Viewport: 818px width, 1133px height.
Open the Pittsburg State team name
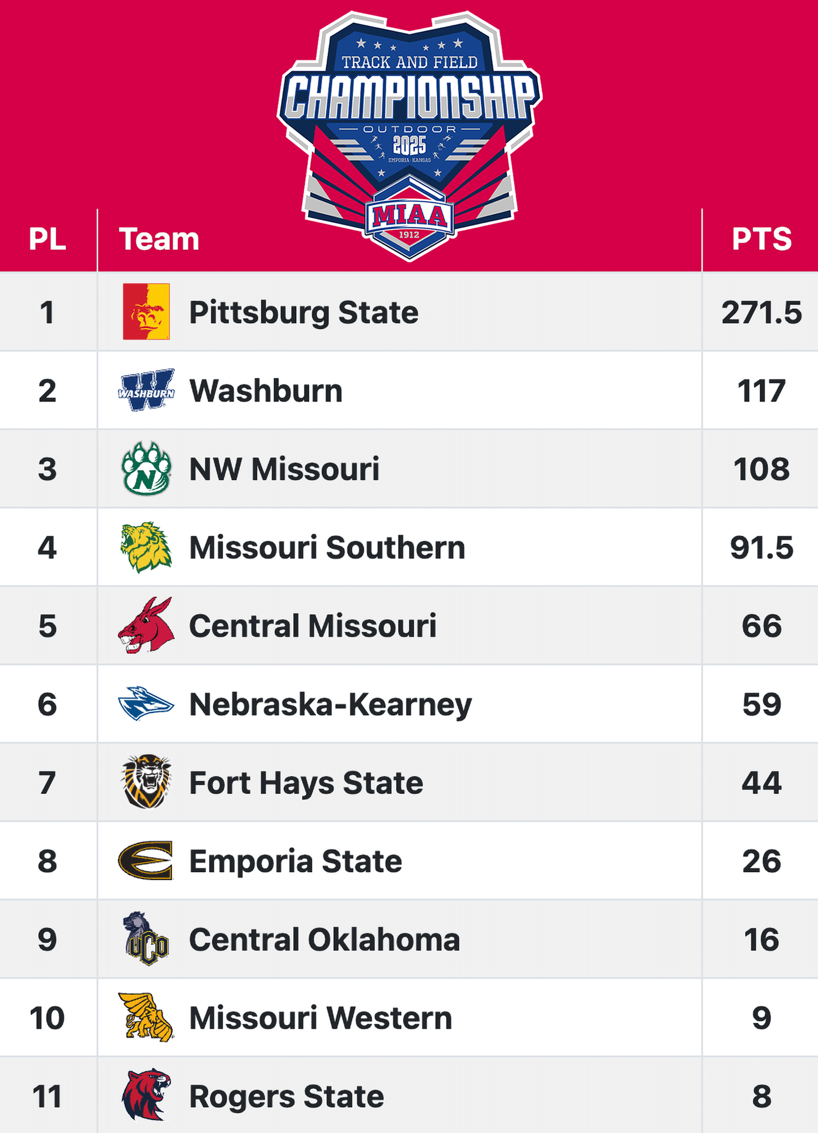pos(304,313)
